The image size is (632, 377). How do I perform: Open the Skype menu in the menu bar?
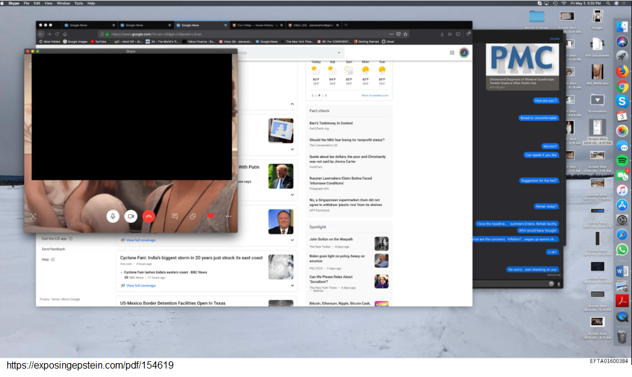[x=14, y=3]
